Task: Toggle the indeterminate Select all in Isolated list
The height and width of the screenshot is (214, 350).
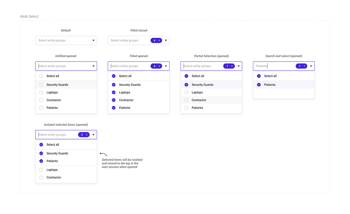Action: 41,145
